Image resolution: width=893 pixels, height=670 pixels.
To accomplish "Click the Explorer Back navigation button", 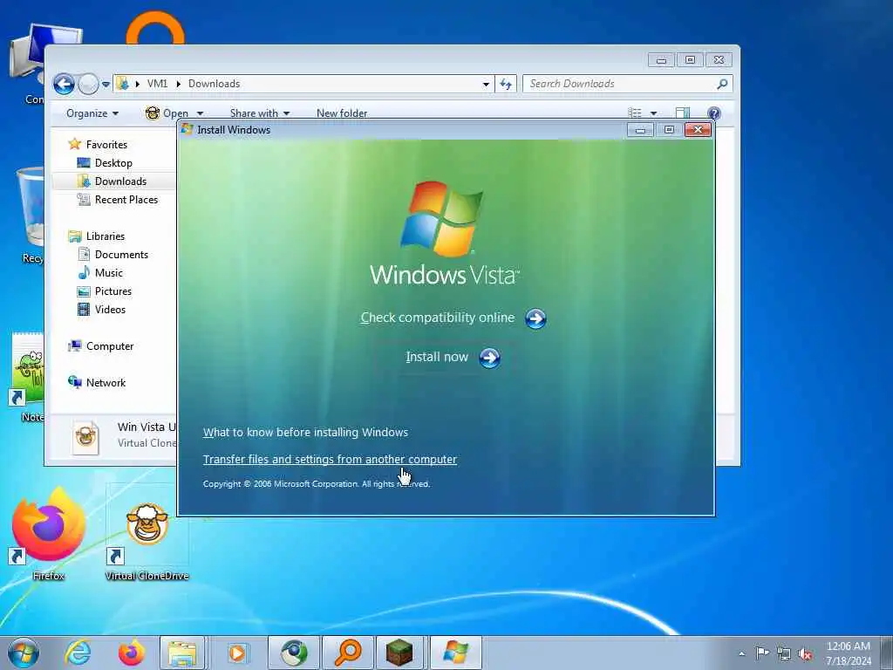I will [x=64, y=85].
